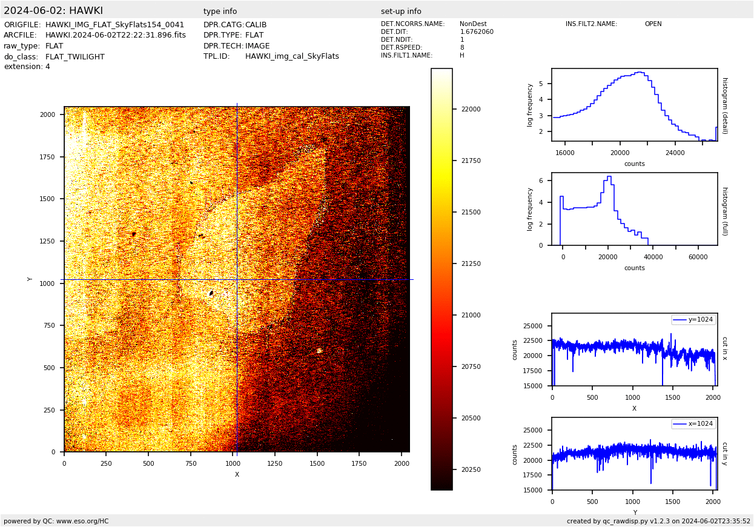Image resolution: width=754 pixels, height=527 pixels.
Task: Click the 'created by qc_rawdisp.py' footer text
Action: point(658,521)
